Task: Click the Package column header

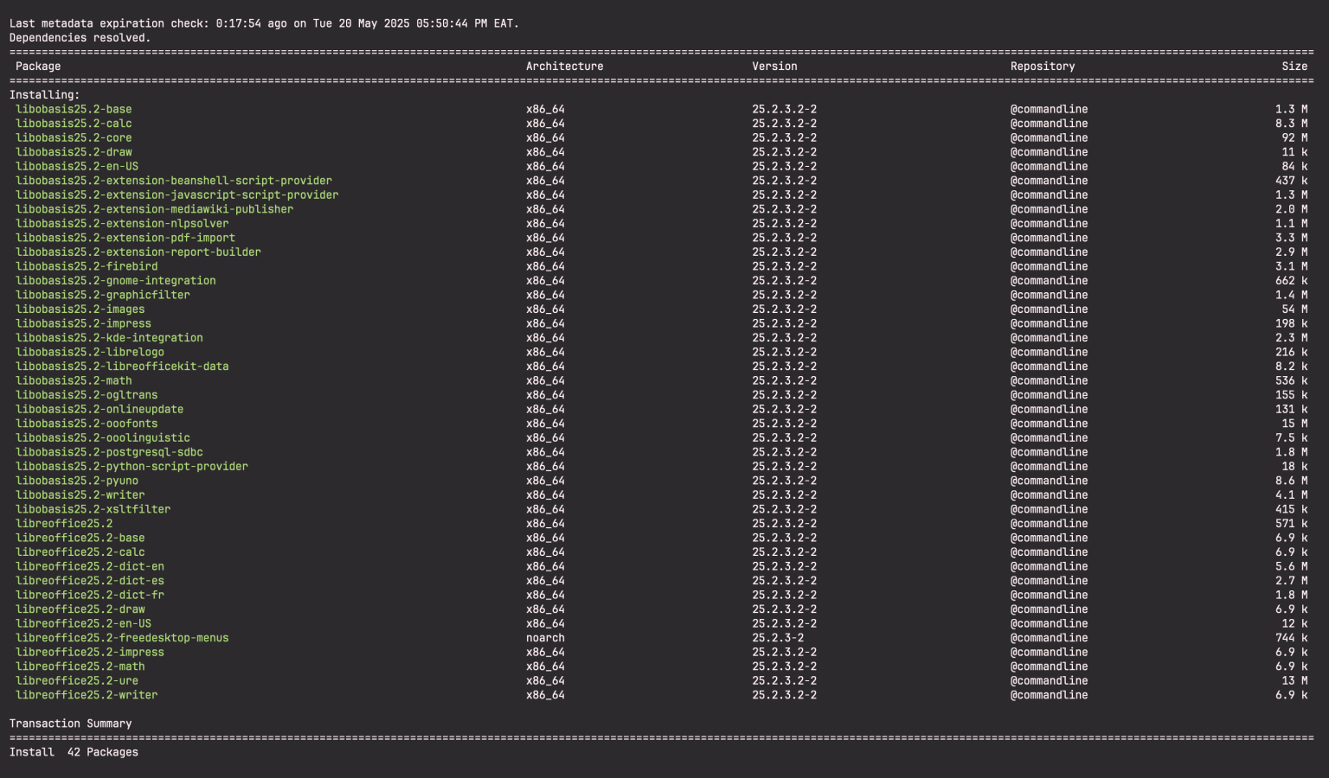Action: tap(38, 67)
